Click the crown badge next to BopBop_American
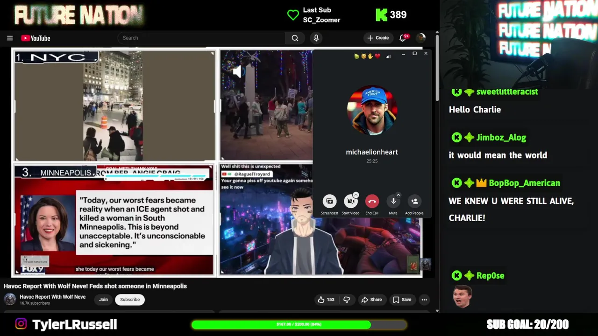Screen dimensions: 598x336 point(482,183)
